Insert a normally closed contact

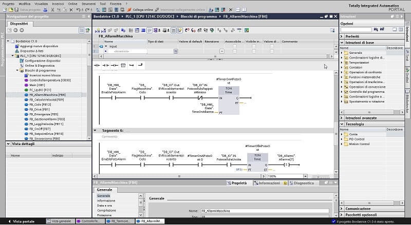click(x=106, y=65)
